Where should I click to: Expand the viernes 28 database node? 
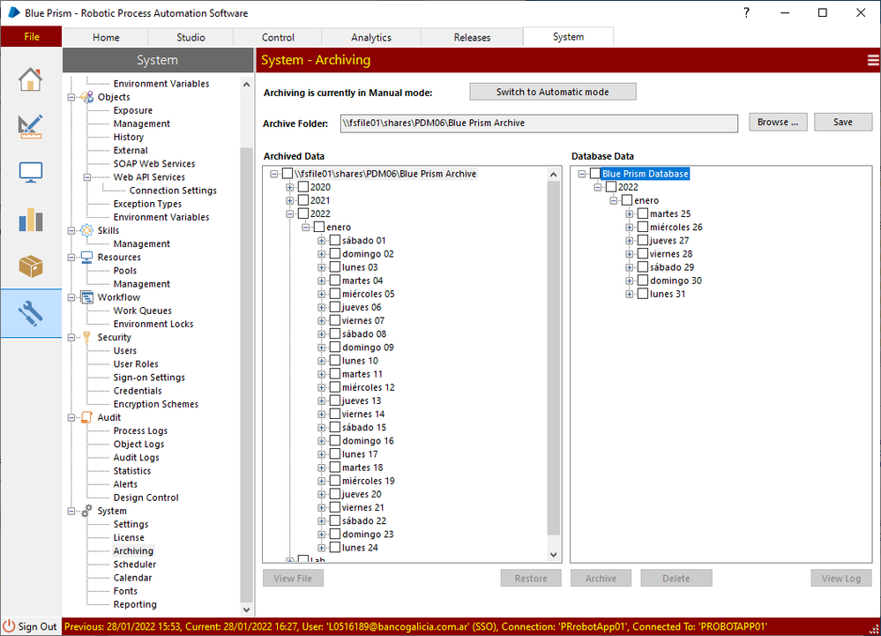630,254
